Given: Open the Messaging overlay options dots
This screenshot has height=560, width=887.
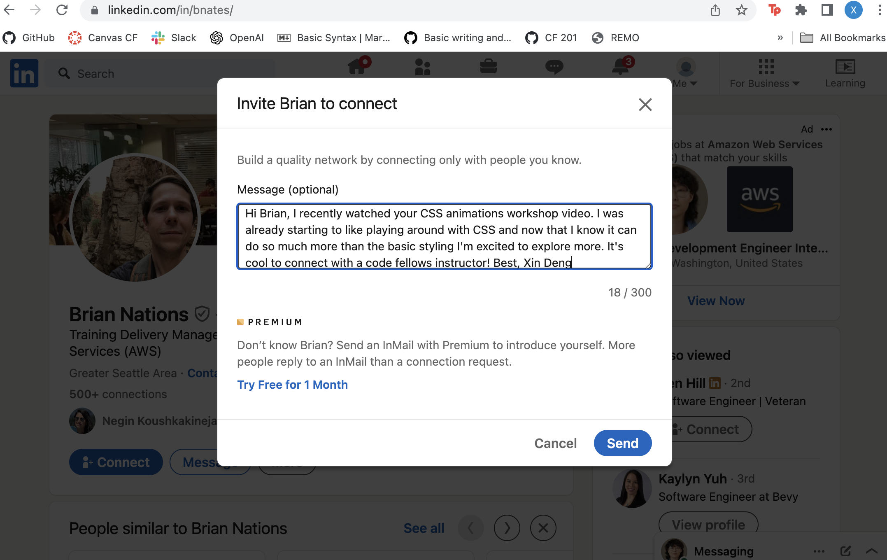Looking at the screenshot, I should [819, 551].
